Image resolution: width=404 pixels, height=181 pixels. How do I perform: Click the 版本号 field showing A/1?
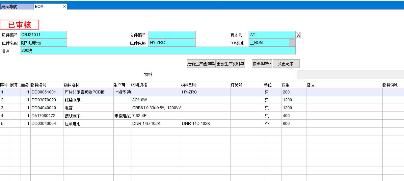[x=272, y=35]
